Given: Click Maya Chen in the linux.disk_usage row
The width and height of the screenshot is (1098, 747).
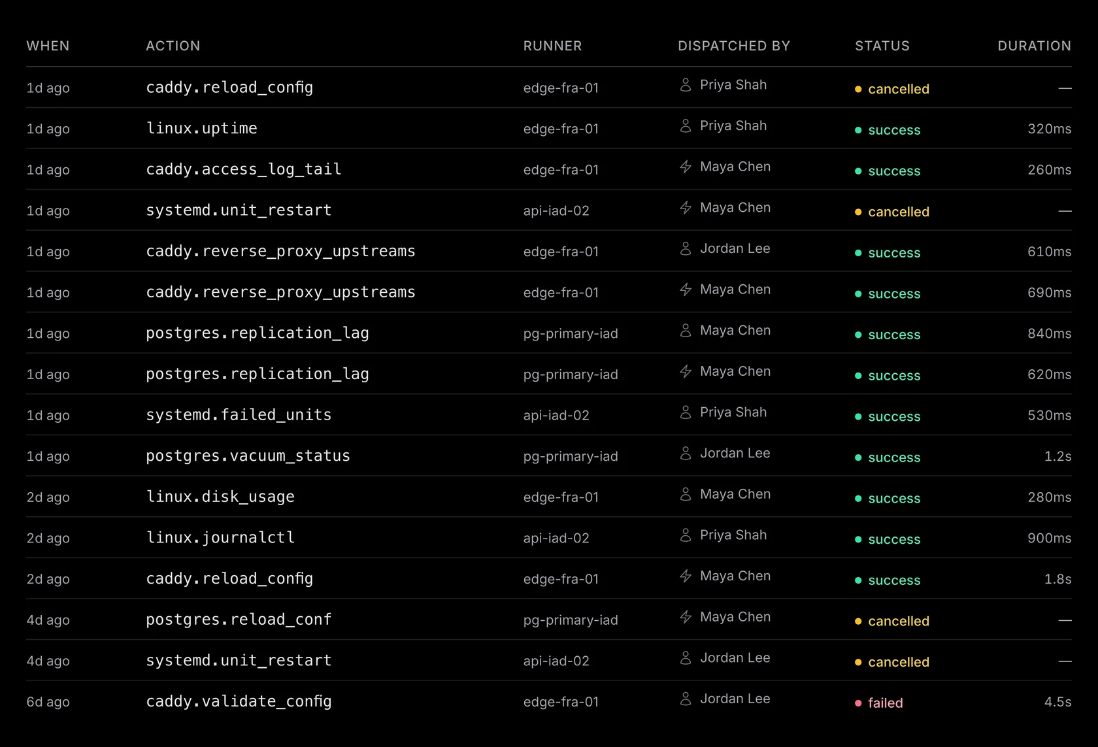Looking at the screenshot, I should 735,494.
